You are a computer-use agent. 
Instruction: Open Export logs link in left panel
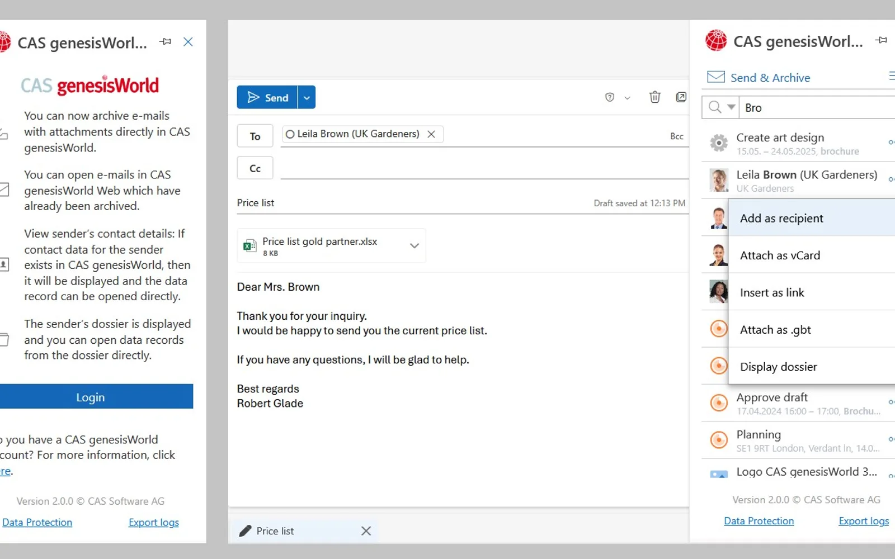click(154, 522)
